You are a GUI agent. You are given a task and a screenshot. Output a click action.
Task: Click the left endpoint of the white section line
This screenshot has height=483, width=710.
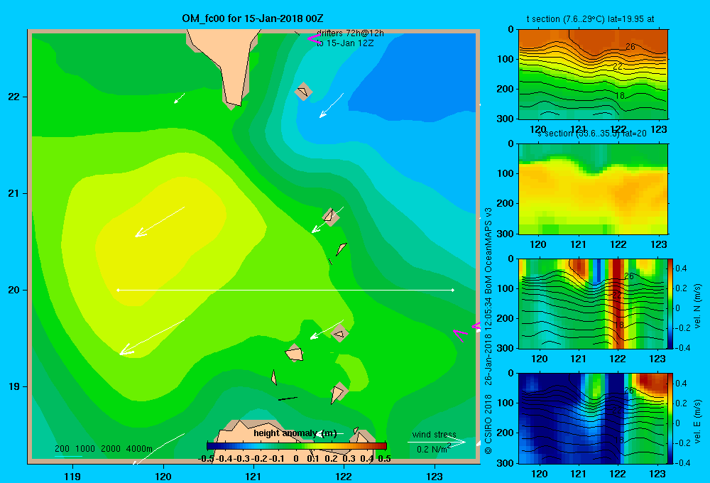point(118,290)
